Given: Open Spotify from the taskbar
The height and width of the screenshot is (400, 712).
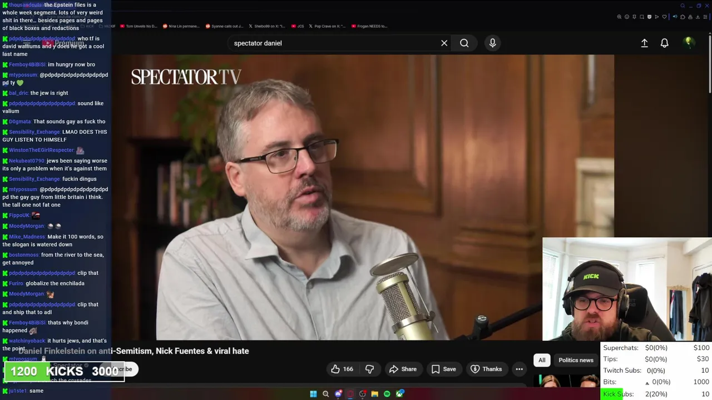Looking at the screenshot, I should [387, 394].
